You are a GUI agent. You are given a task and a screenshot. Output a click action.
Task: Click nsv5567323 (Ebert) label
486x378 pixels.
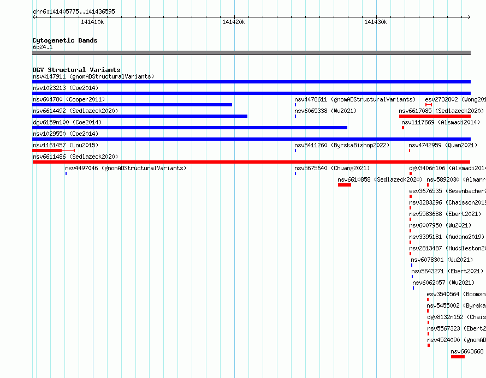click(x=457, y=328)
